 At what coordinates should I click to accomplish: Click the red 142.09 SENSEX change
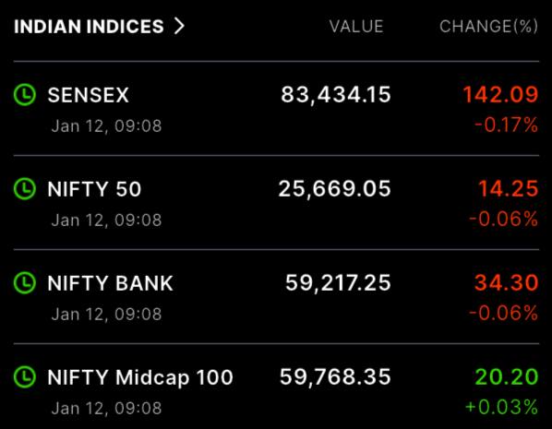coord(500,95)
